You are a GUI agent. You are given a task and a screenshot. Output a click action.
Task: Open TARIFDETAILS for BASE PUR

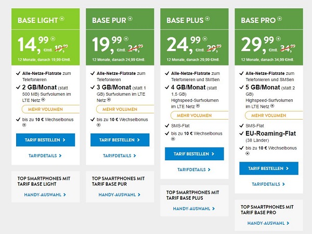[x=120, y=155]
